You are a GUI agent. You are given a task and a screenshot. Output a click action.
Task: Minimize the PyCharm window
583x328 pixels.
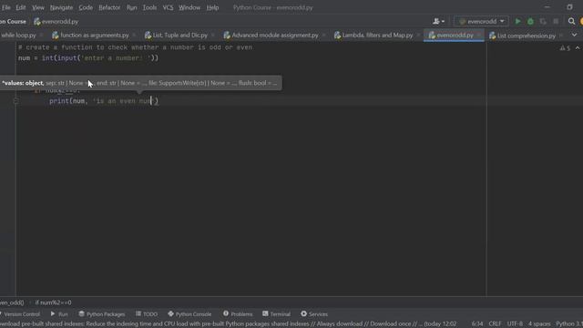coord(547,7)
